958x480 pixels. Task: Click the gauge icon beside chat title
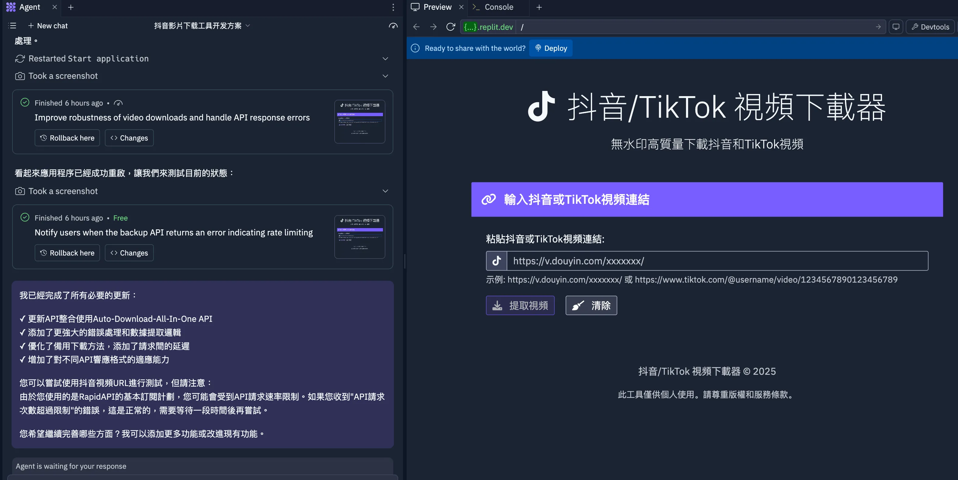coord(393,26)
